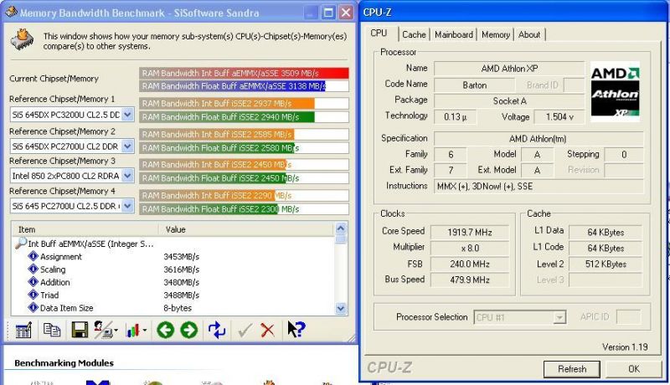This screenshot has width=670, height=385.
Task: Click the bar chart icon in Sandra toolbar
Action: point(133,330)
